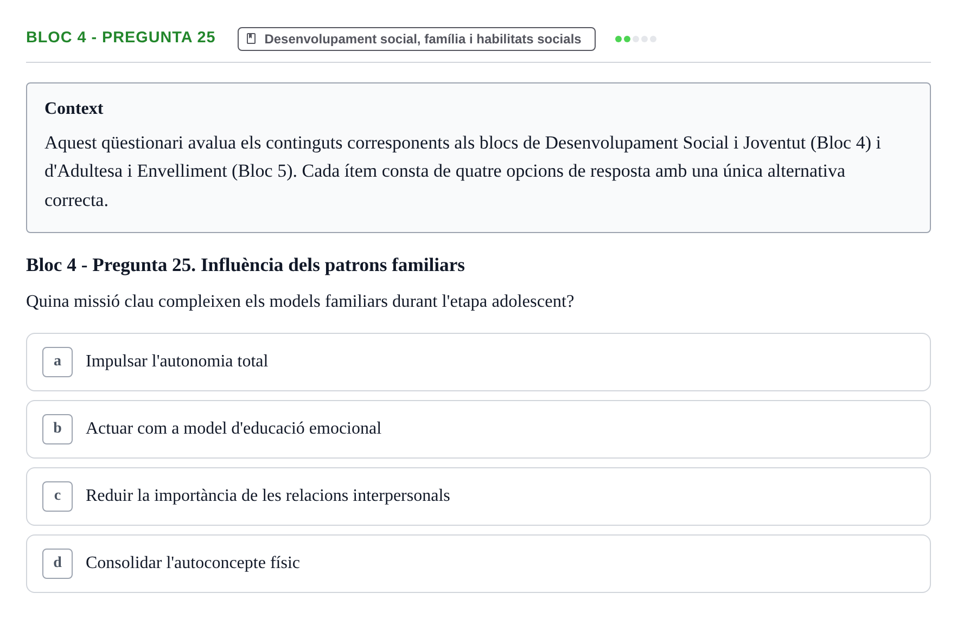
Task: Click 'Consolidar l'autoconcepte físic' text
Action: (193, 563)
